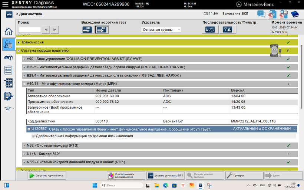Screen dimensions: 304x190
Task: Expand A90 COLLISION PREVENTION ASSIST unit
Action: (x=24, y=59)
